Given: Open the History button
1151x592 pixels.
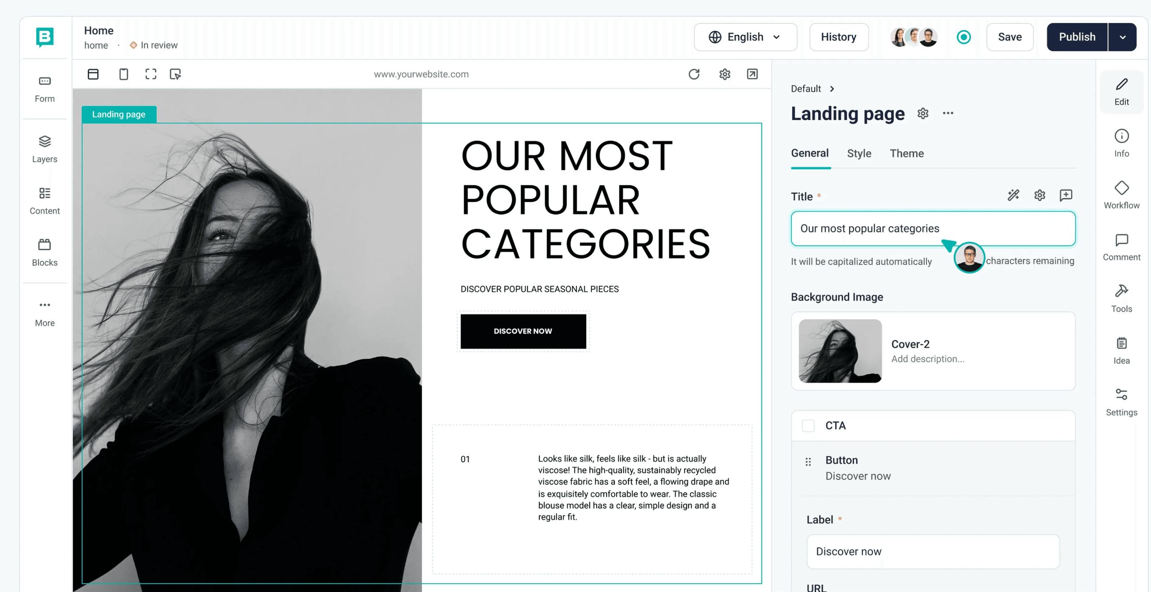Looking at the screenshot, I should point(838,37).
